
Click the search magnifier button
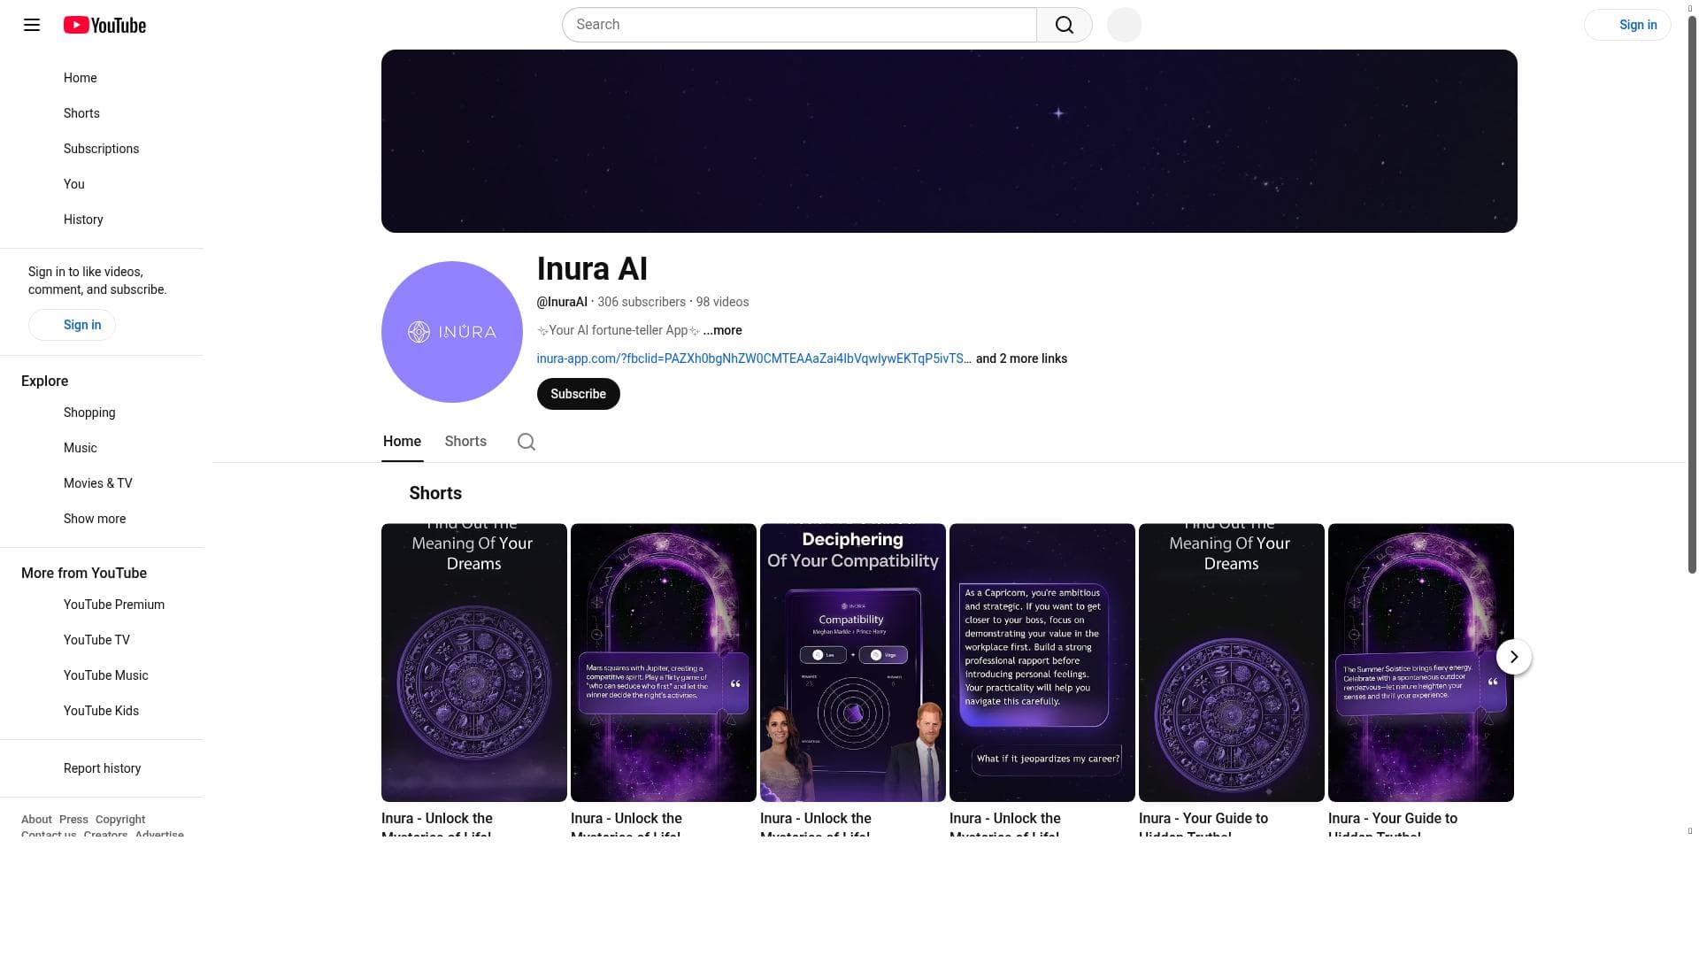[x=1065, y=25]
